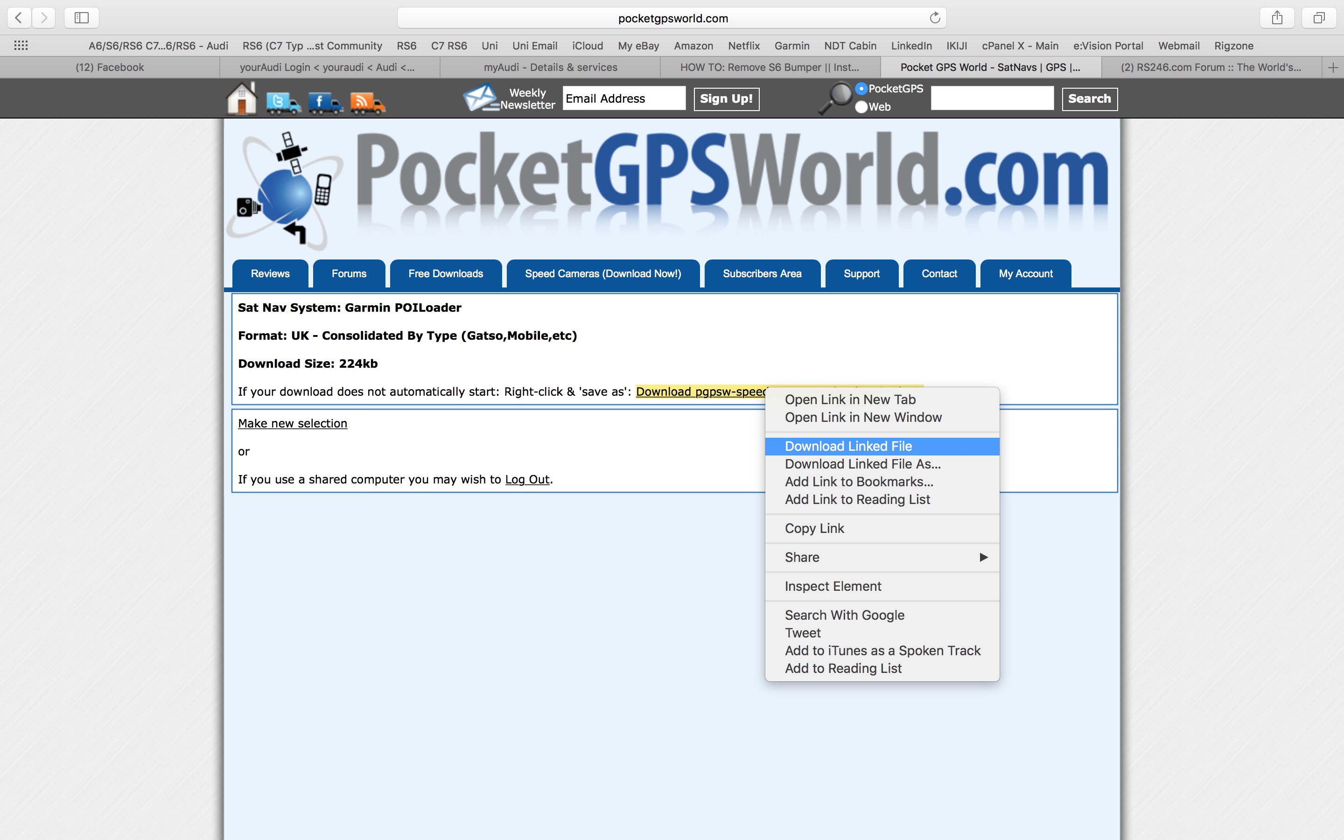This screenshot has height=840, width=1344.
Task: Open a new tab with plus button
Action: coord(1332,67)
